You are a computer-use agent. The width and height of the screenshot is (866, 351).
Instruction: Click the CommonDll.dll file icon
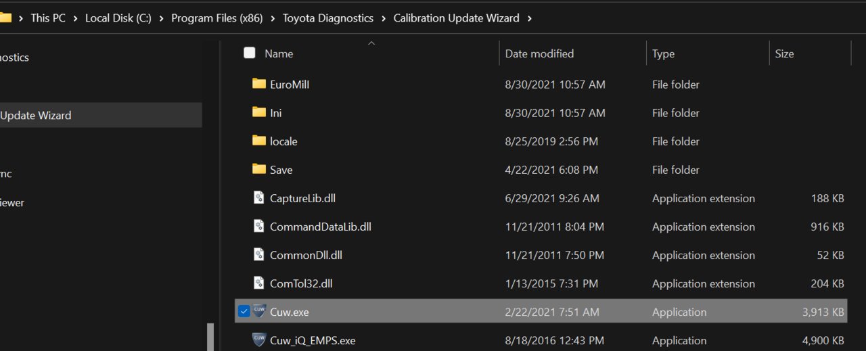[x=258, y=254]
